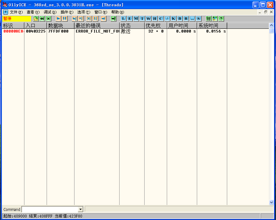Minimize the inner Threads child window

tap(260, 12)
